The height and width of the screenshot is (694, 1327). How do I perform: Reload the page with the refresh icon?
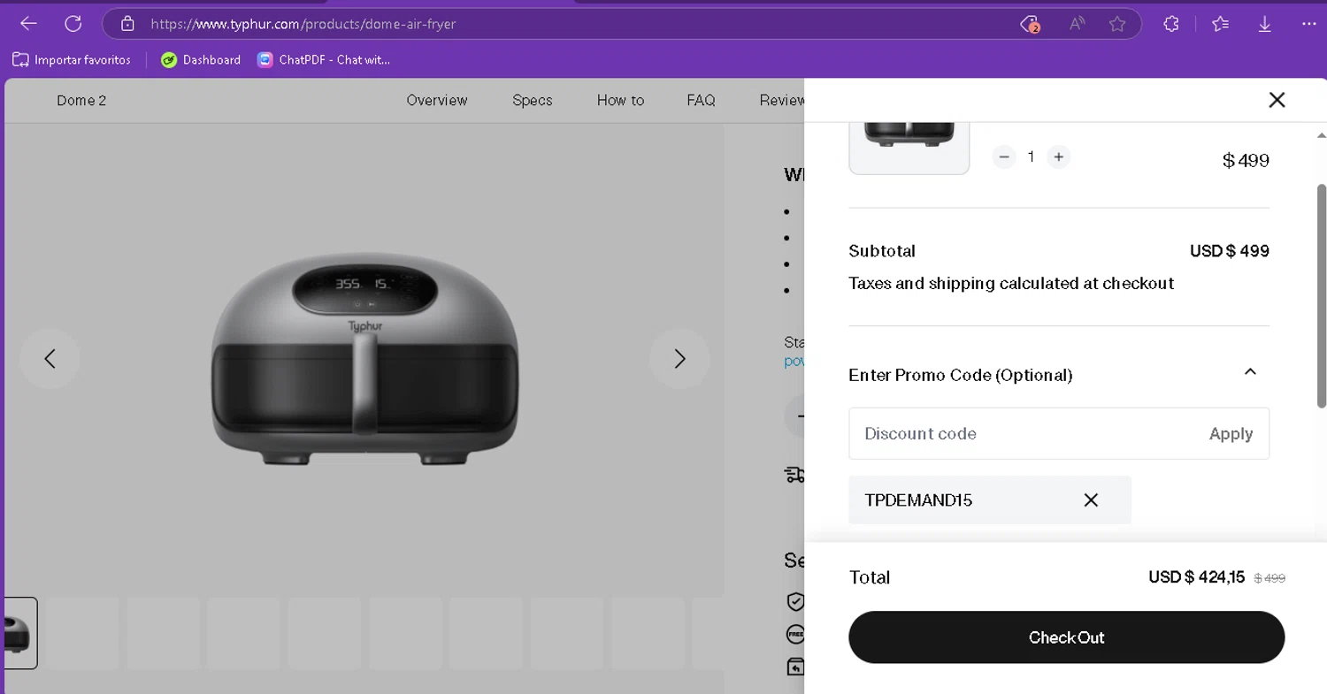pyautogui.click(x=73, y=24)
